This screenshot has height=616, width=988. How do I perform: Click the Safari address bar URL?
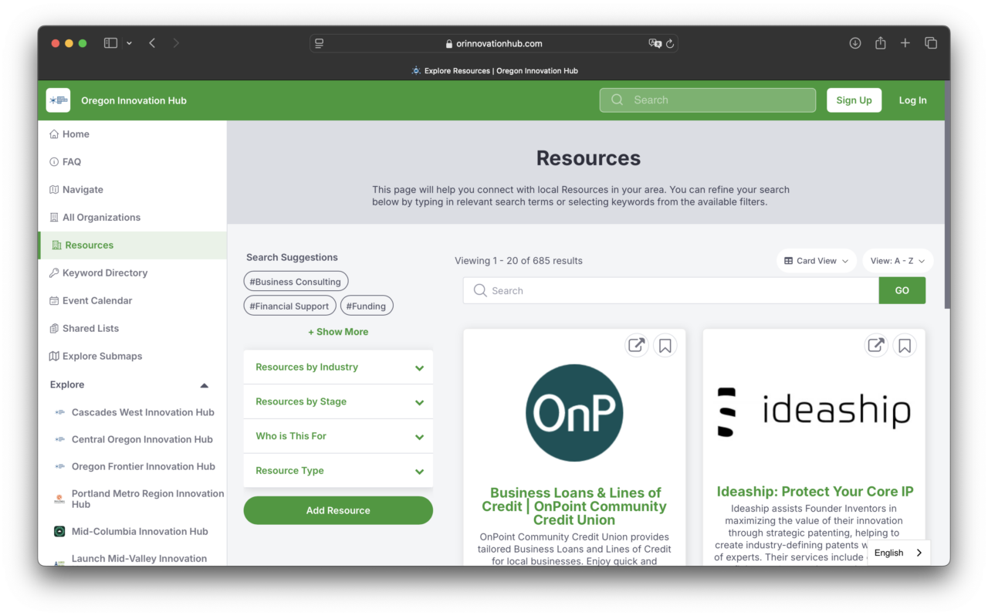pos(499,44)
